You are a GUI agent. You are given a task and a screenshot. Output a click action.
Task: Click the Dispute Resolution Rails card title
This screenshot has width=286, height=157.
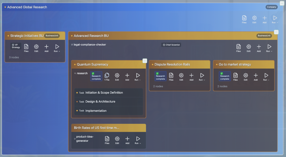coord(172,64)
